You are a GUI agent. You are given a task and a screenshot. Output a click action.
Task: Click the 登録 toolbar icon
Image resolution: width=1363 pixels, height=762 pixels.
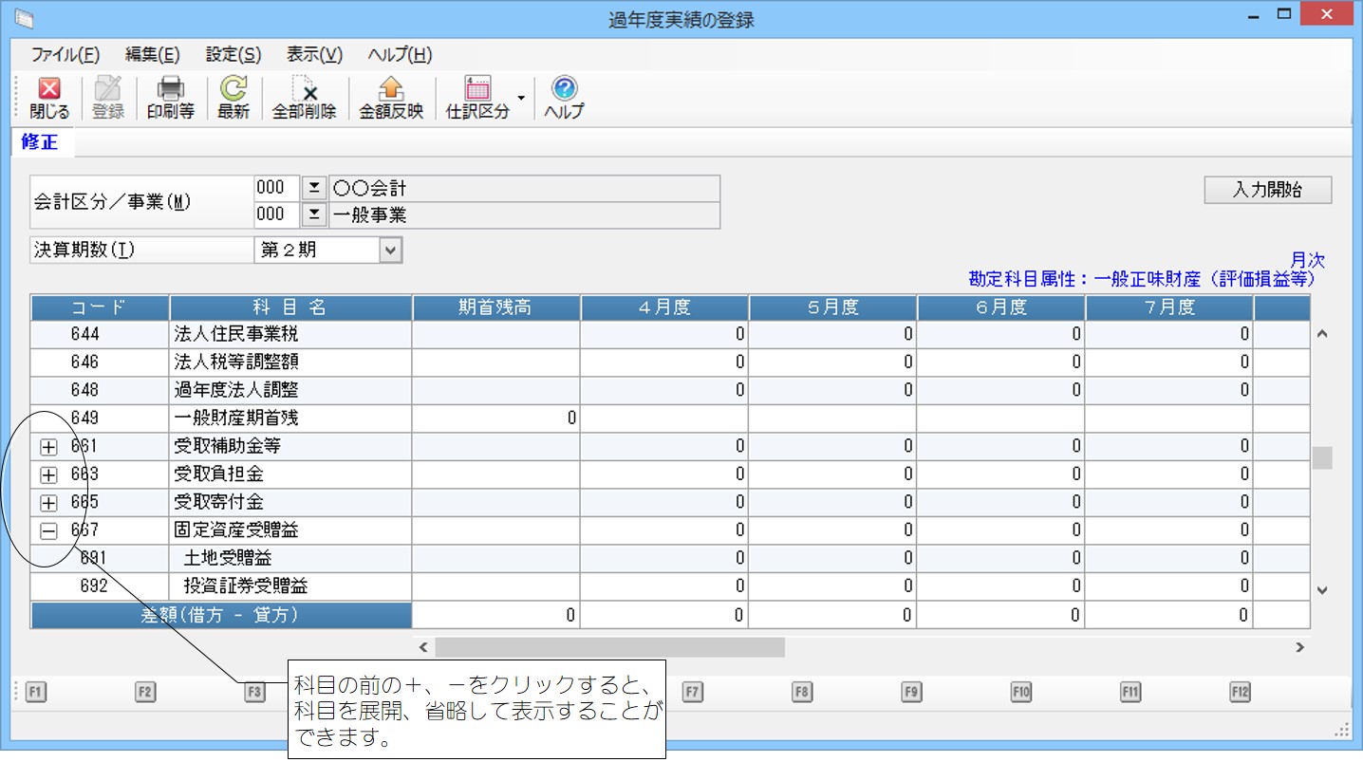pos(108,90)
